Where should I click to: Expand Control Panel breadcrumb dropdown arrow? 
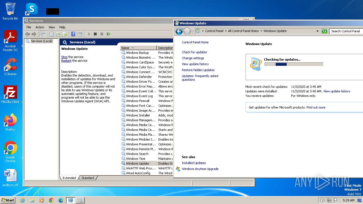(x=226, y=31)
